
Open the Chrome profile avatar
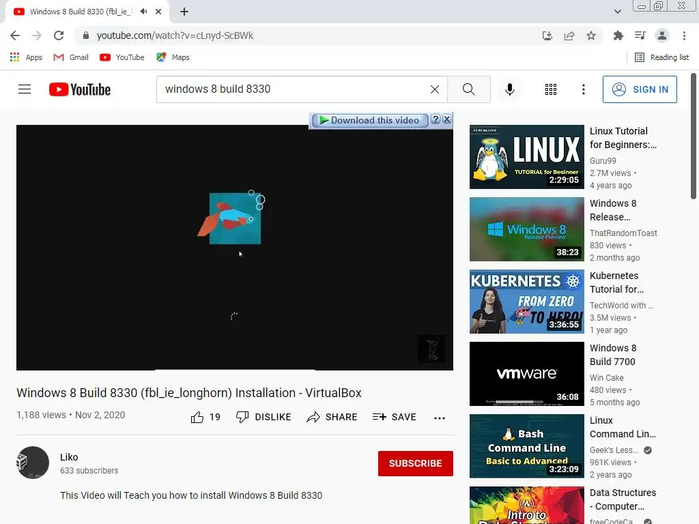pyautogui.click(x=662, y=35)
